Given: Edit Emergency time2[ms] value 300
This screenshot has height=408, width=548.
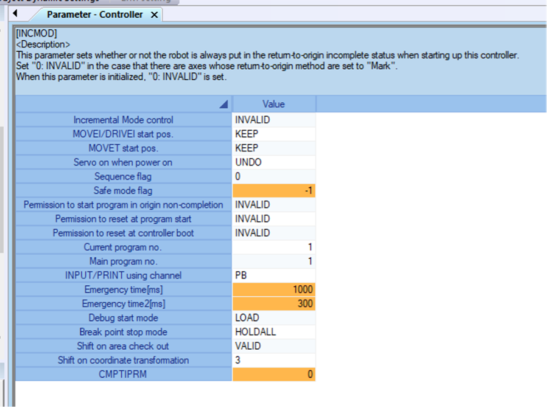Looking at the screenshot, I should pyautogui.click(x=273, y=304).
